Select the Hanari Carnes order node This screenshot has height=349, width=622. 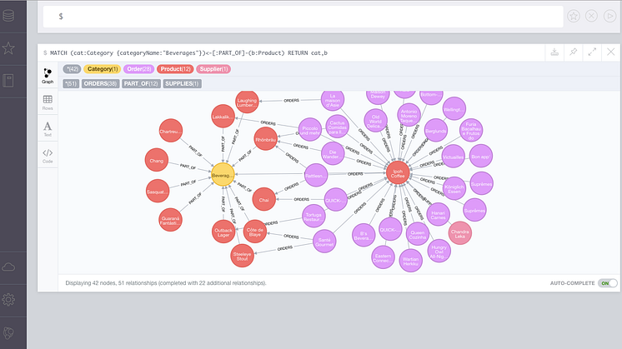coord(438,214)
